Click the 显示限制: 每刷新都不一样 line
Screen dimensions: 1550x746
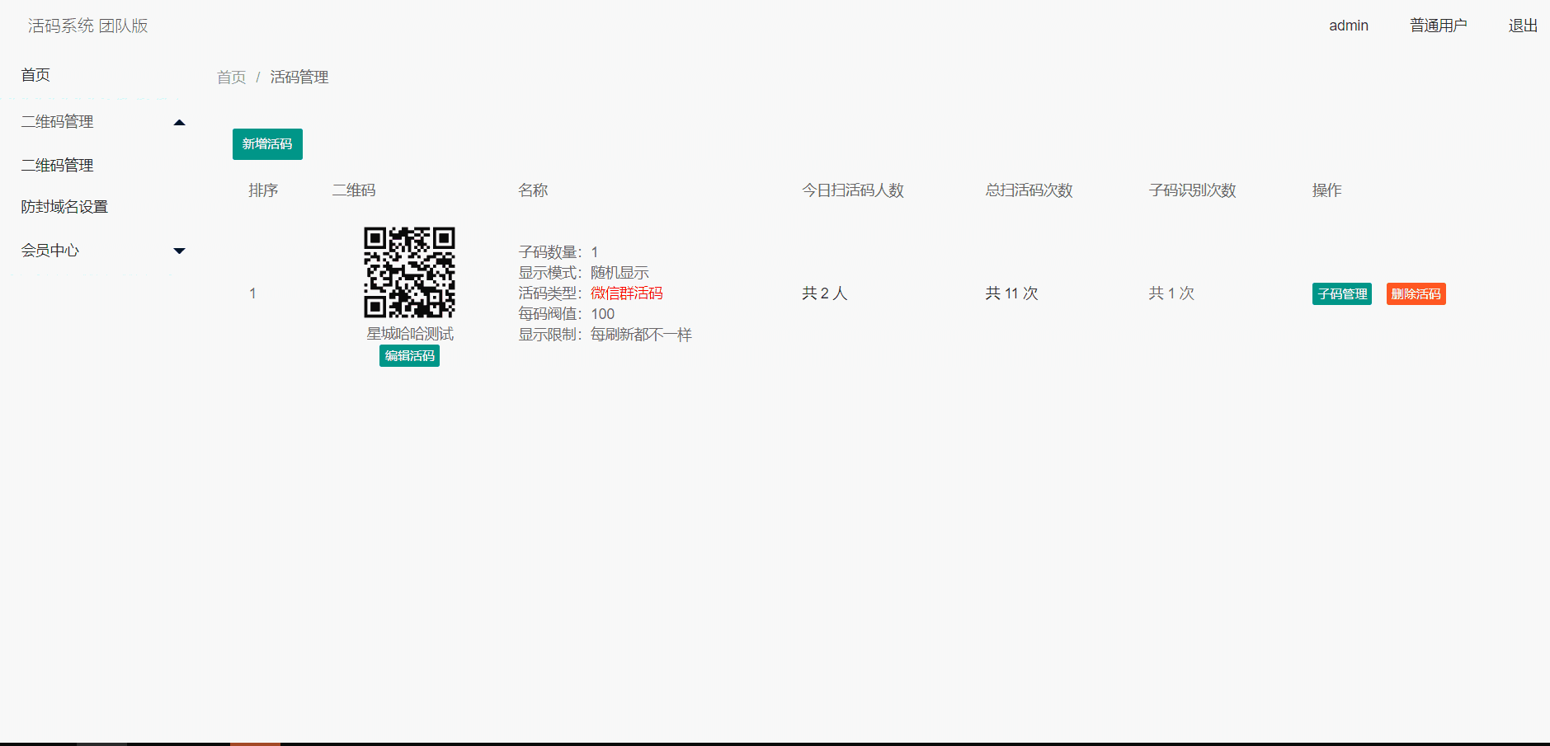[605, 335]
